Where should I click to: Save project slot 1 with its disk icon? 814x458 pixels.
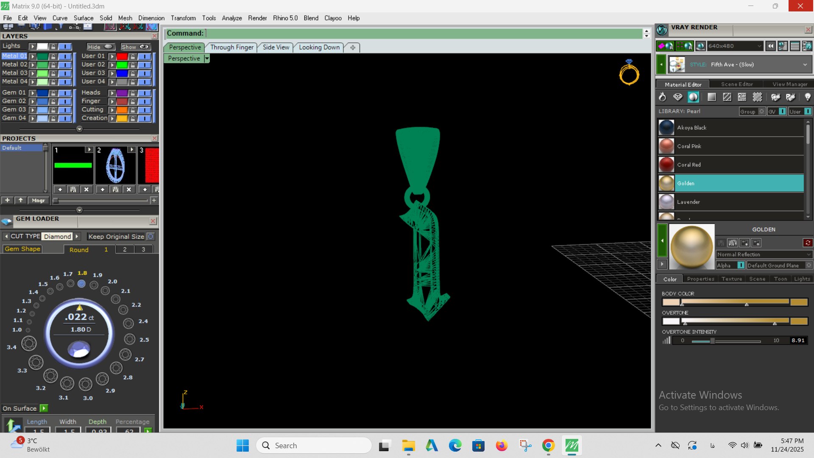[73, 190]
